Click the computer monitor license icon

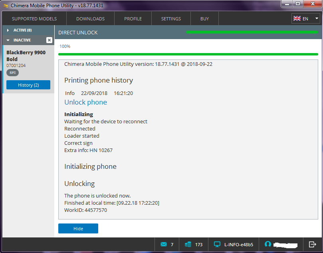tap(217, 244)
